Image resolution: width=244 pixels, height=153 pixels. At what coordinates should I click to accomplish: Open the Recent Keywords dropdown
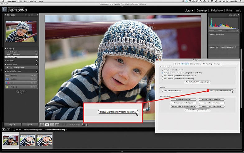pos(228,47)
